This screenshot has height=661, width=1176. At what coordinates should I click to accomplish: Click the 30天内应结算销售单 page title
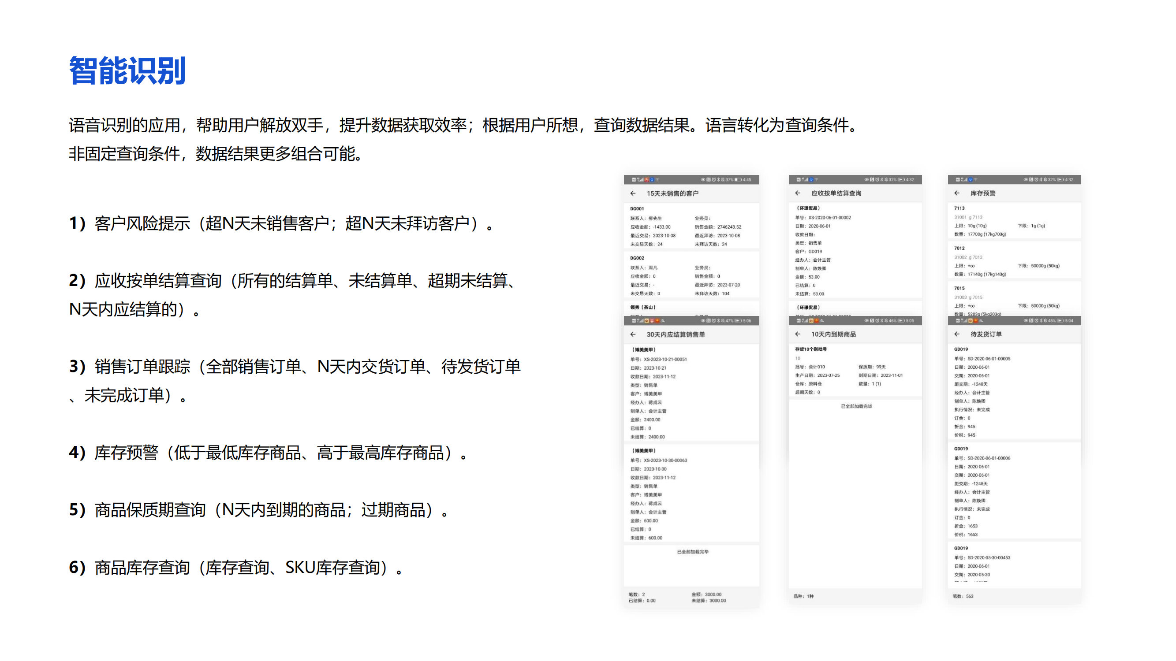[x=675, y=334]
